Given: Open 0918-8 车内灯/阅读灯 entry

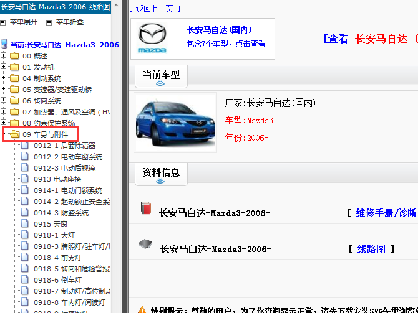Looking at the screenshot, I should [70, 302].
